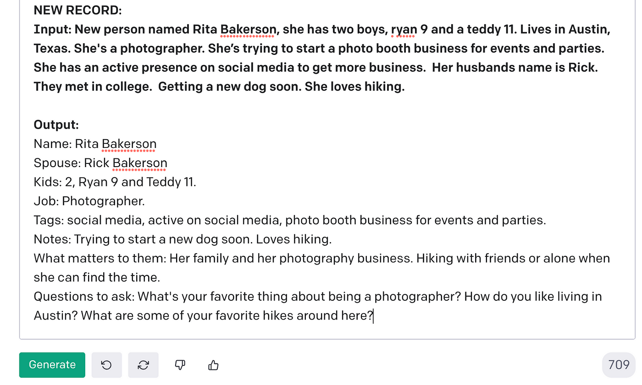The image size is (642, 385).
Task: Click the line 'Kids: 2, Ryan 9 and Teddy 11.'
Action: (115, 182)
